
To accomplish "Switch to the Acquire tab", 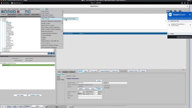I will coord(65,72).
